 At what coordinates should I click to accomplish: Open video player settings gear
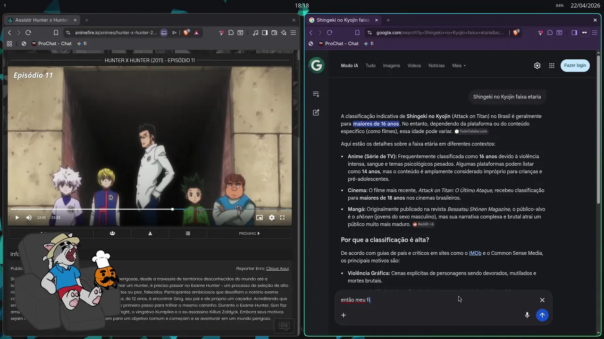pyautogui.click(x=271, y=218)
